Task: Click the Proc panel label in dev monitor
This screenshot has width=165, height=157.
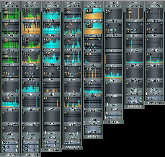Action: click(93, 51)
